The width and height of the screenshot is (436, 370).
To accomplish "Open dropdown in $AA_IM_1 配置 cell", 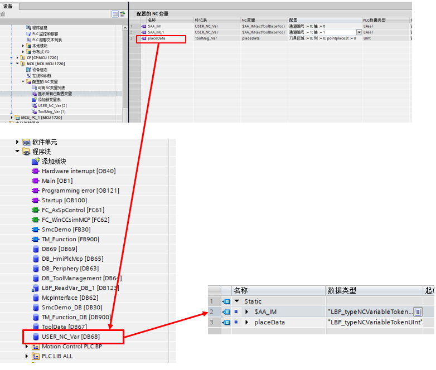I will (359, 32).
